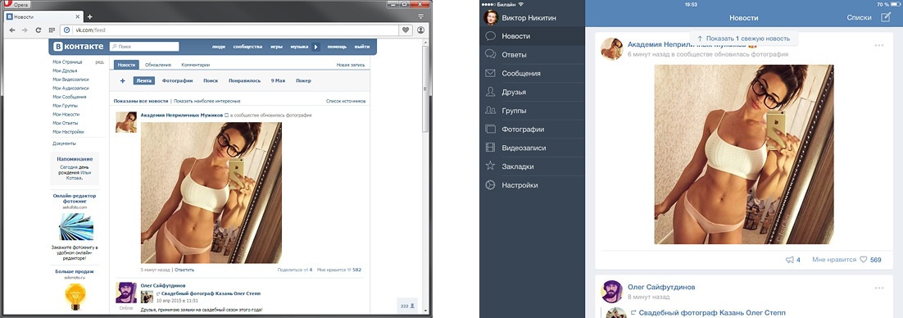
Task: Select the Покер feed filter
Action: [x=303, y=80]
